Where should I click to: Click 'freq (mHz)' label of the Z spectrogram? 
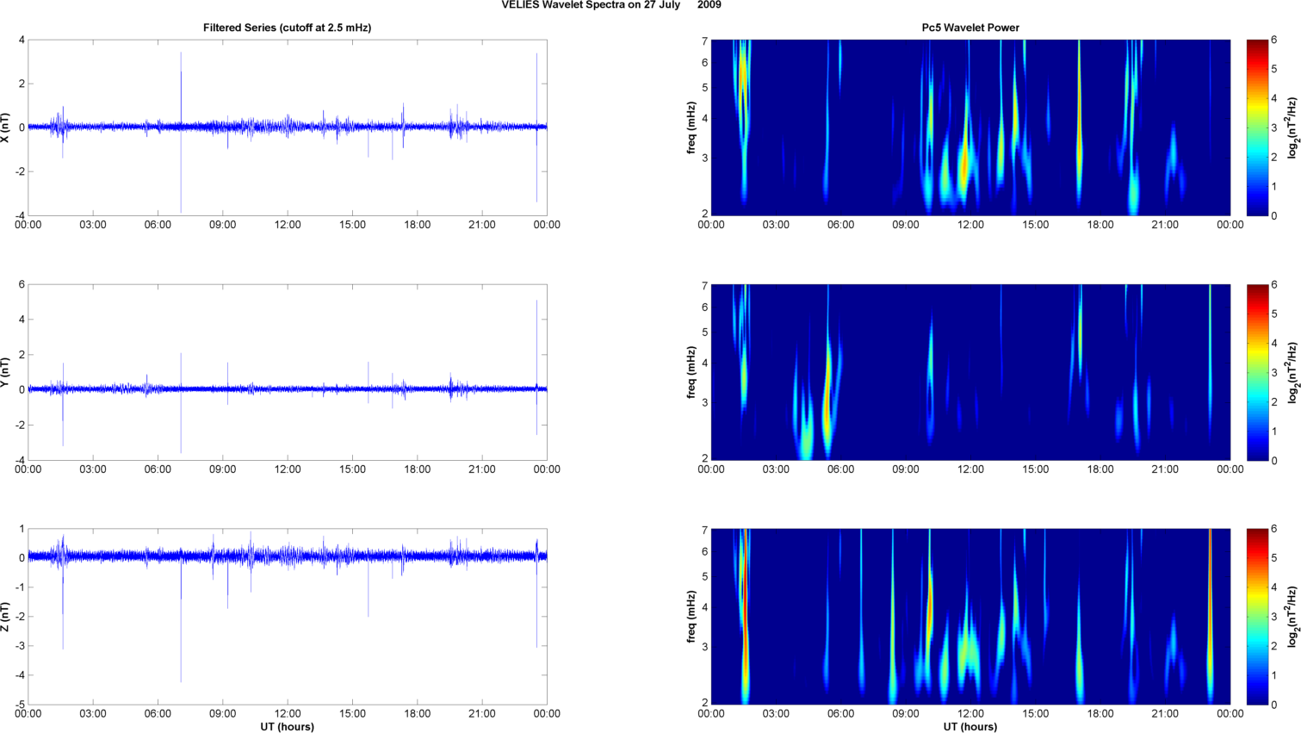coord(691,617)
